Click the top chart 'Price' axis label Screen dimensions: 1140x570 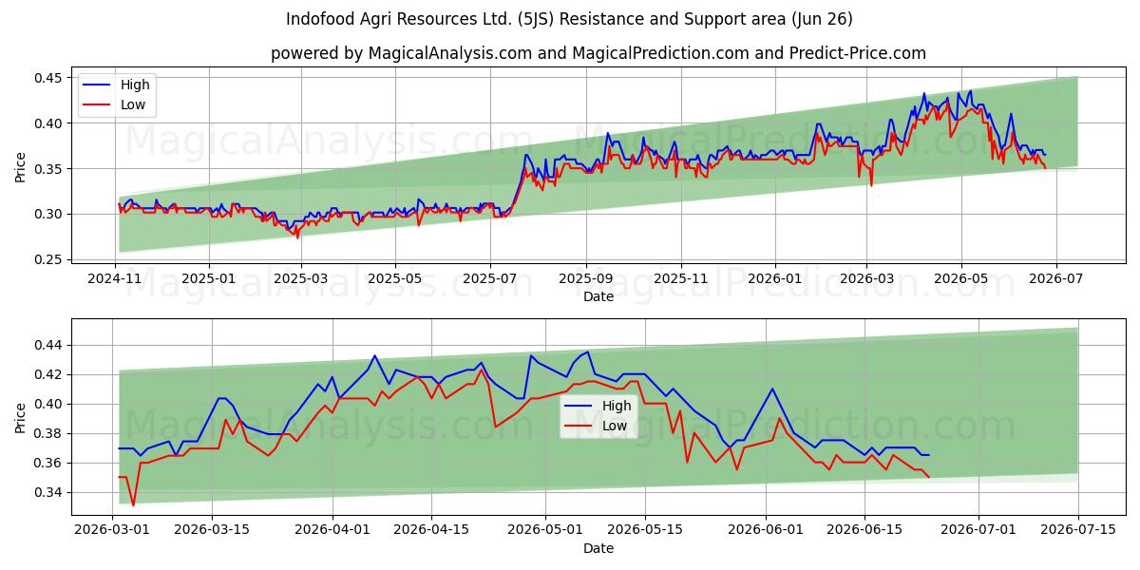click(21, 167)
